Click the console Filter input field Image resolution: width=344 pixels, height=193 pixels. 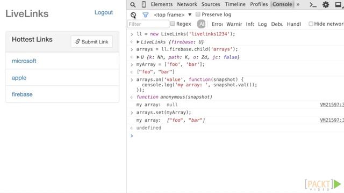(148, 24)
